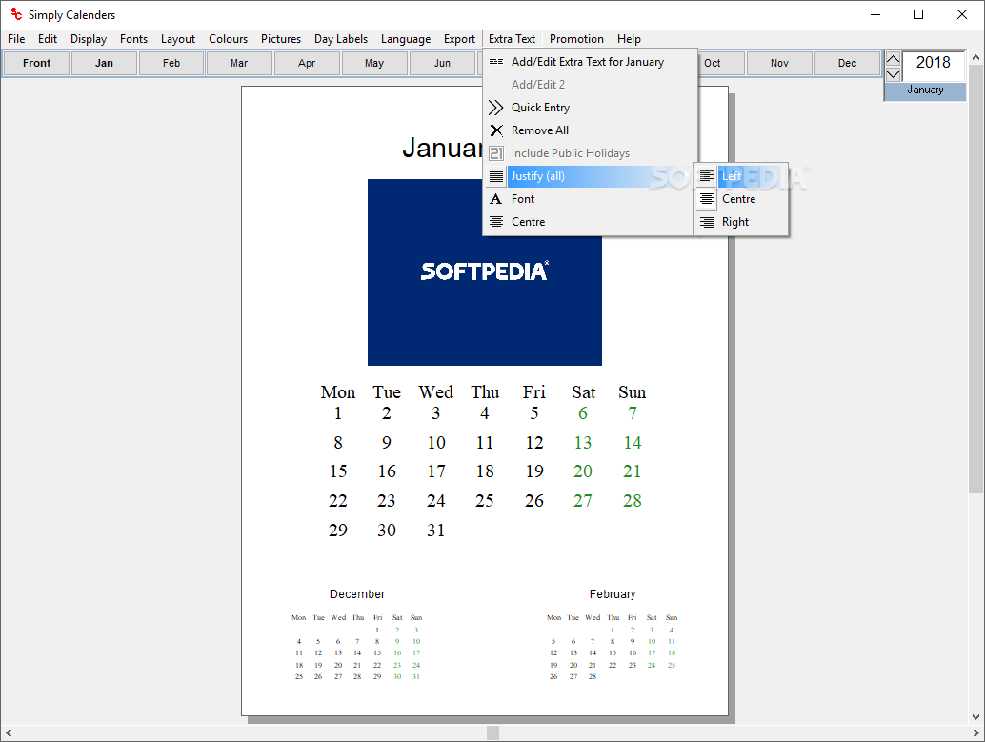Click the Sat column header
The height and width of the screenshot is (742, 985).
pos(583,392)
